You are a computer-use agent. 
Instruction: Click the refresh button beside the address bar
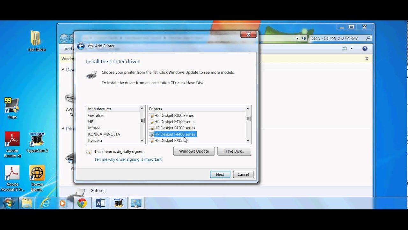304,38
